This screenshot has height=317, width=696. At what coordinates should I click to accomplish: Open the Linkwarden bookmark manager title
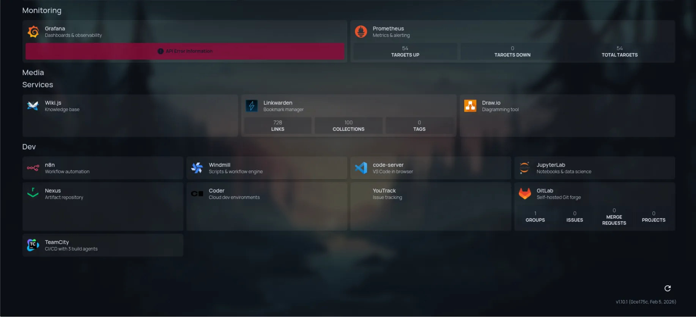(x=278, y=103)
